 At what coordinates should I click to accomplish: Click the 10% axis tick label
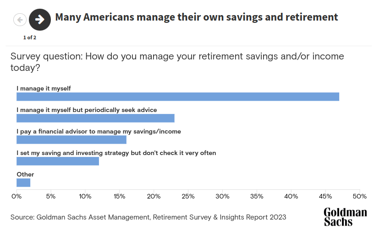click(x=85, y=197)
